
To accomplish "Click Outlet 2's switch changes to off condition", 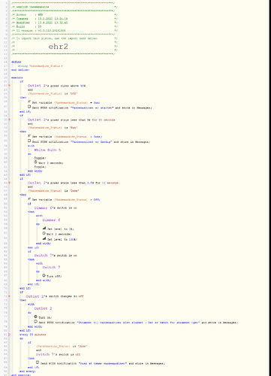I will pos(55,296).
